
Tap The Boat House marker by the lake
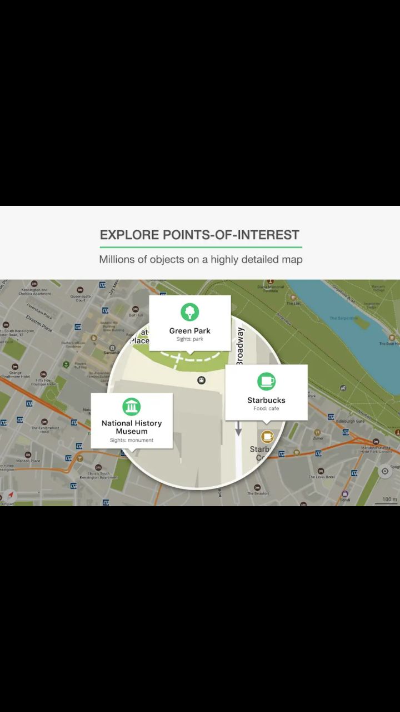pos(392,337)
